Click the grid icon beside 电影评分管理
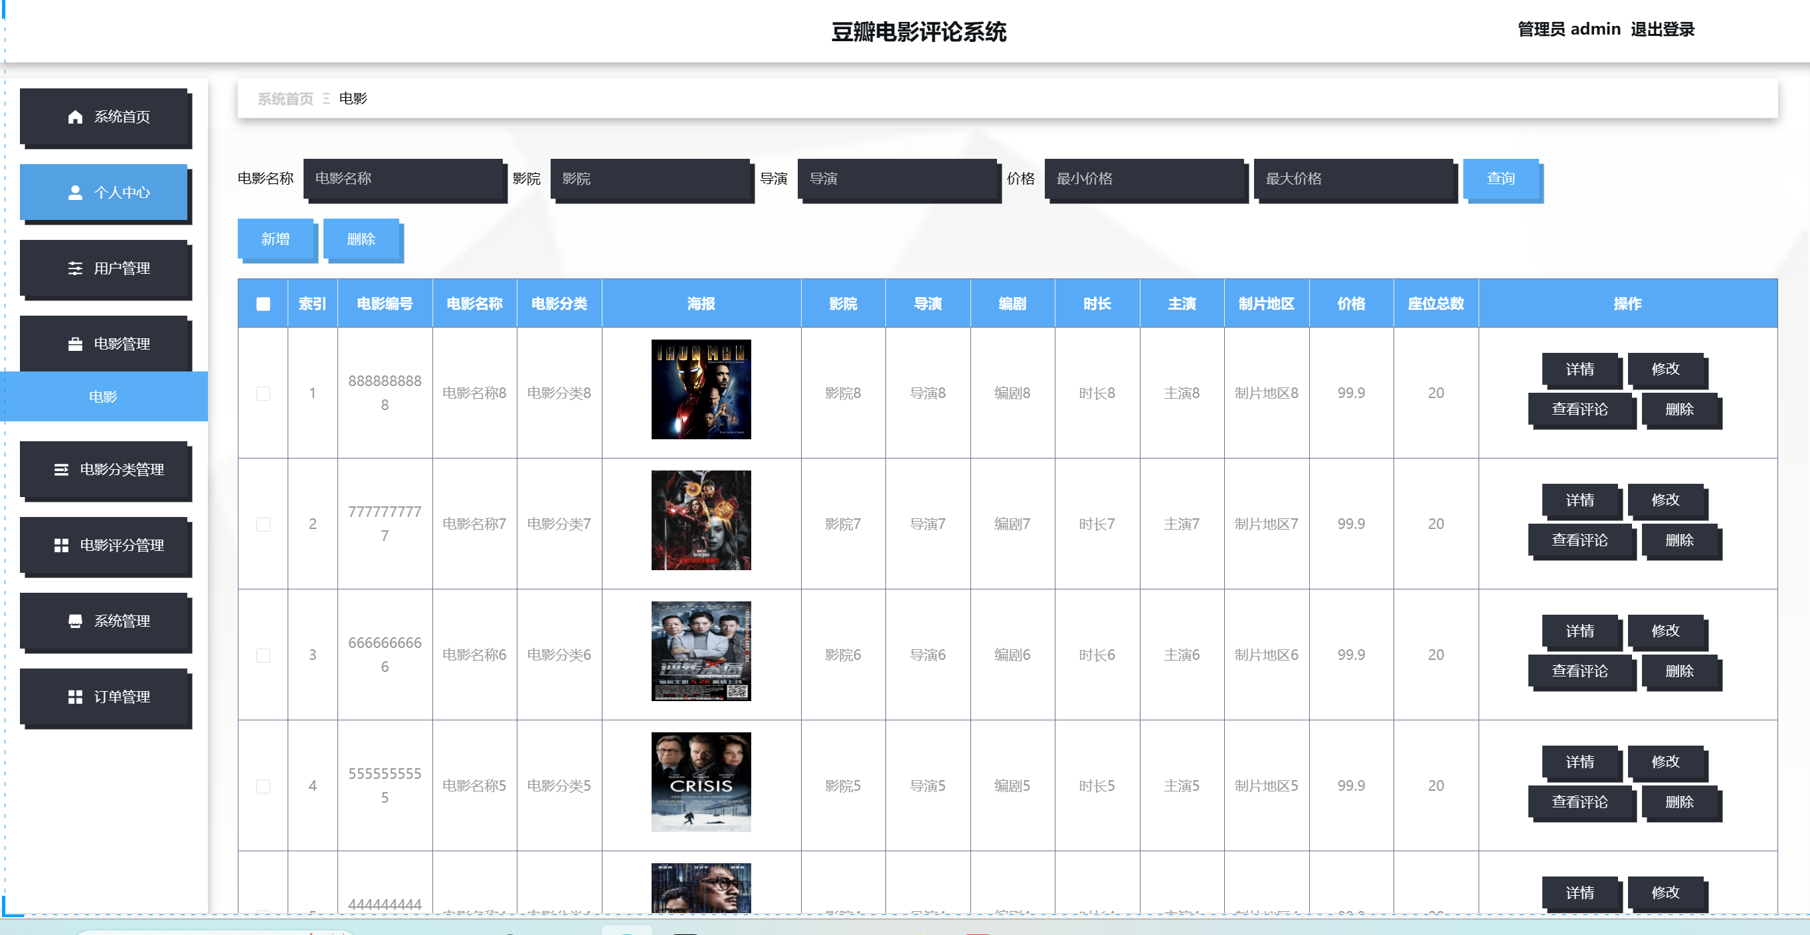The image size is (1810, 935). click(x=61, y=546)
